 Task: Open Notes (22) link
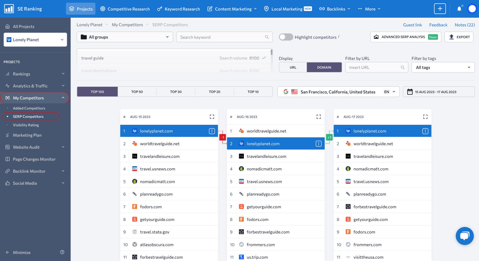point(465,25)
